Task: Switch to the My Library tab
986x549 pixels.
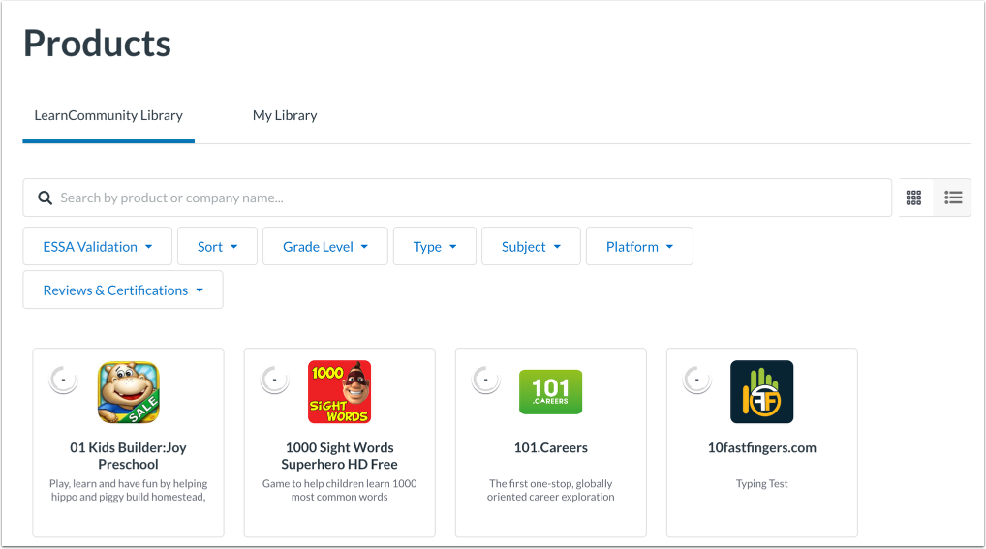Action: pos(285,116)
